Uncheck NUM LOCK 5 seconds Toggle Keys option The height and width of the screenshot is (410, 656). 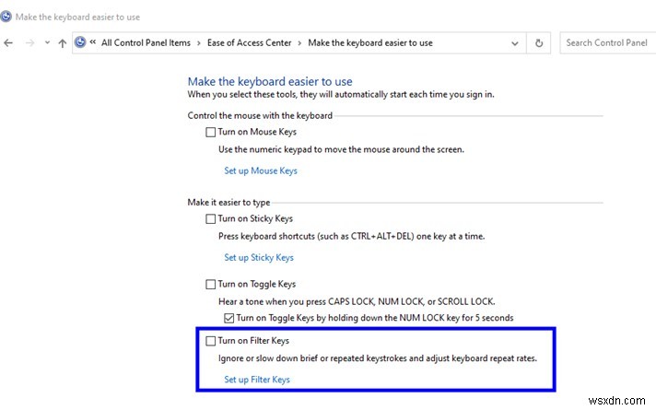point(228,319)
